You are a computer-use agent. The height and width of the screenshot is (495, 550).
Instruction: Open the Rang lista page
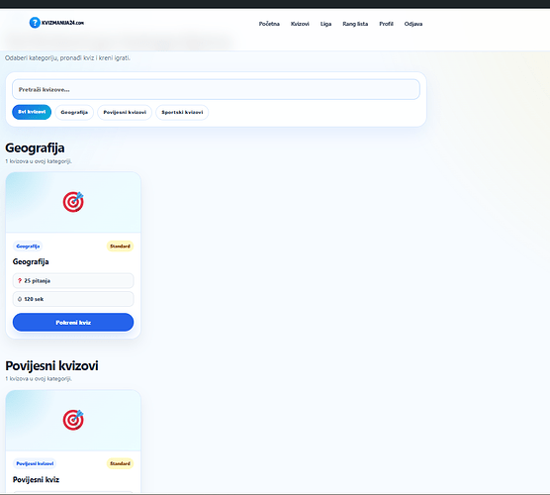pyautogui.click(x=355, y=24)
